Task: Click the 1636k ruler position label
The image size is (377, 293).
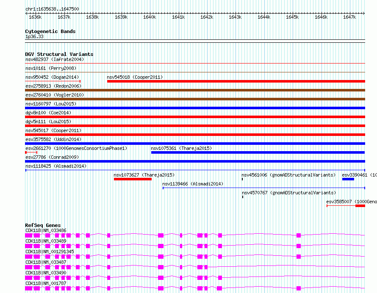Action: pos(35,17)
